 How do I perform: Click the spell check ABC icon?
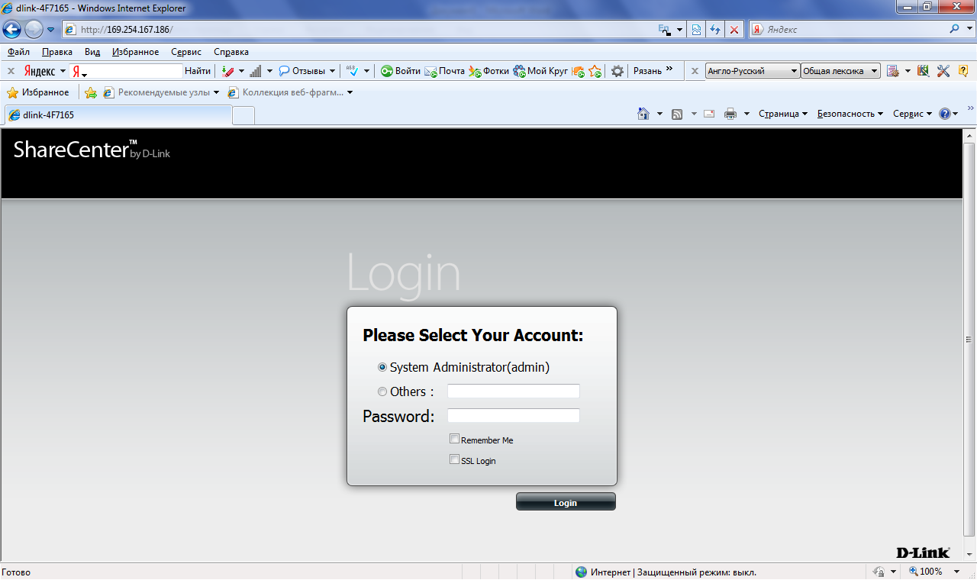(353, 71)
